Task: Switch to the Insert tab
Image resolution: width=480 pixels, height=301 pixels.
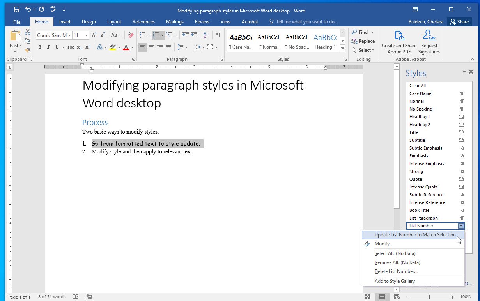Action: click(65, 22)
